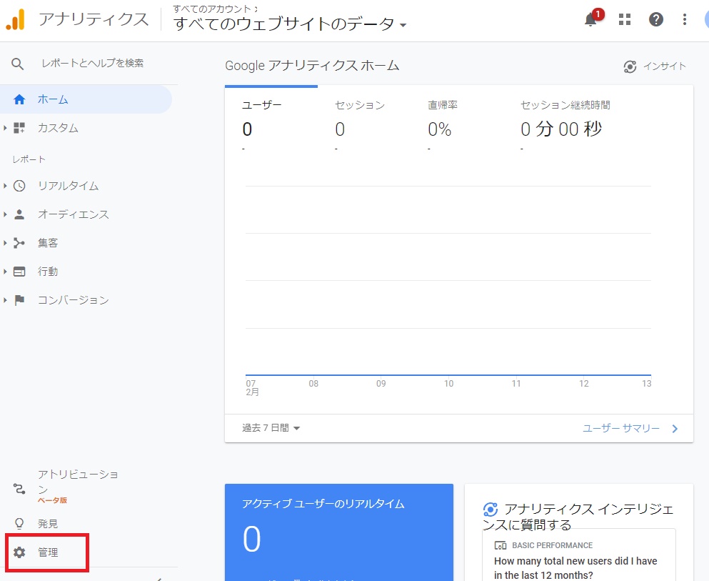Open the ユーザー サマリー report link

(x=621, y=428)
